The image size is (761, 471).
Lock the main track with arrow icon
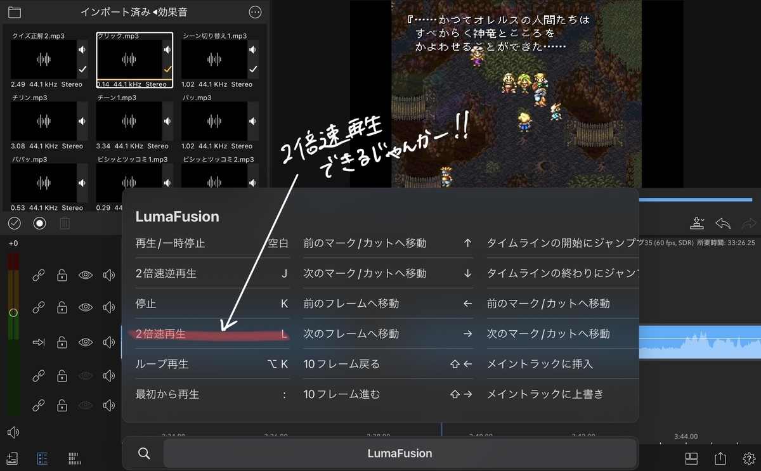(62, 342)
